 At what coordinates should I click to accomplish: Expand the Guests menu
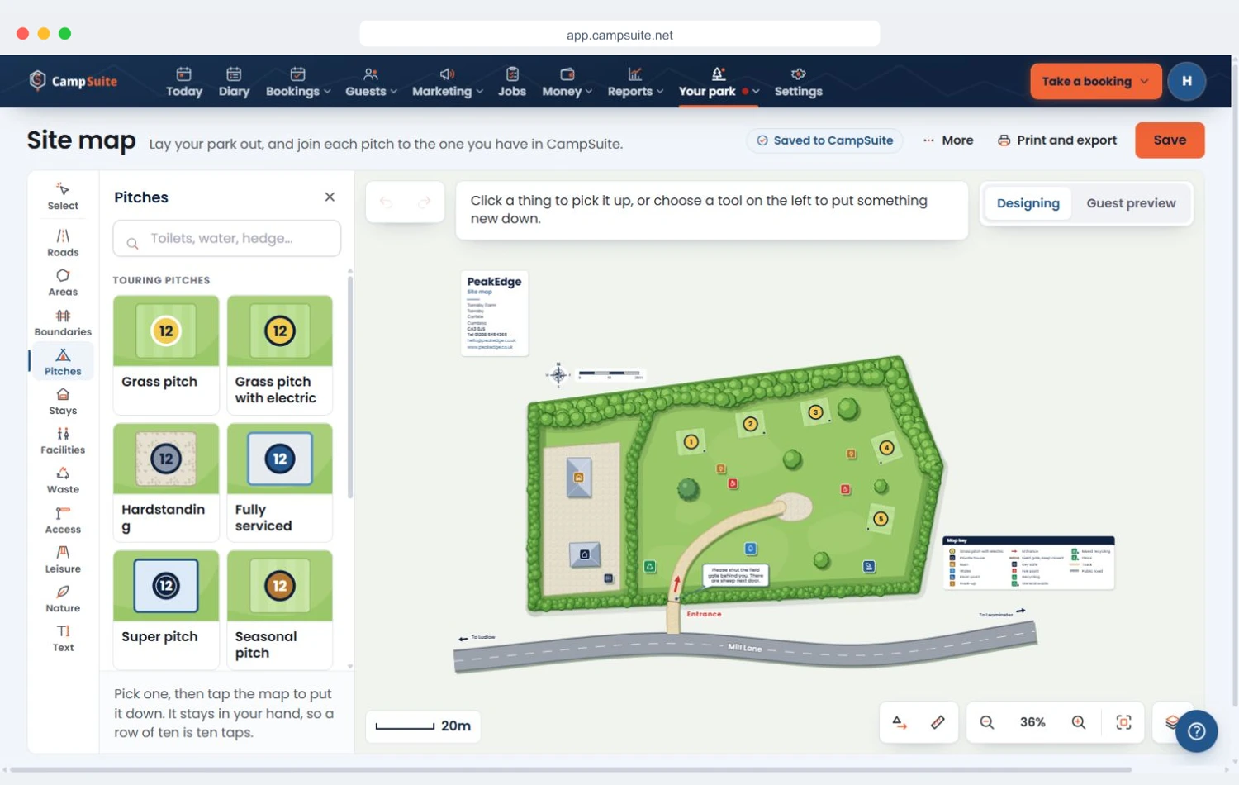(371, 82)
